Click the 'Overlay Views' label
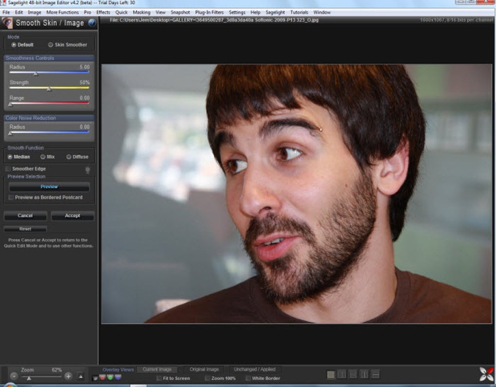 tap(118, 370)
